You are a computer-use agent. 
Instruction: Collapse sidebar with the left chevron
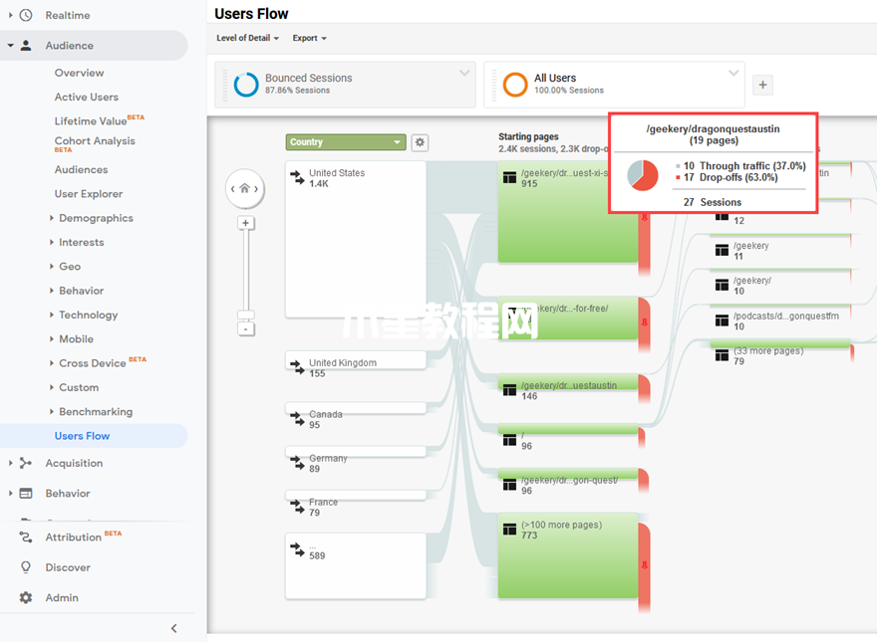(174, 629)
